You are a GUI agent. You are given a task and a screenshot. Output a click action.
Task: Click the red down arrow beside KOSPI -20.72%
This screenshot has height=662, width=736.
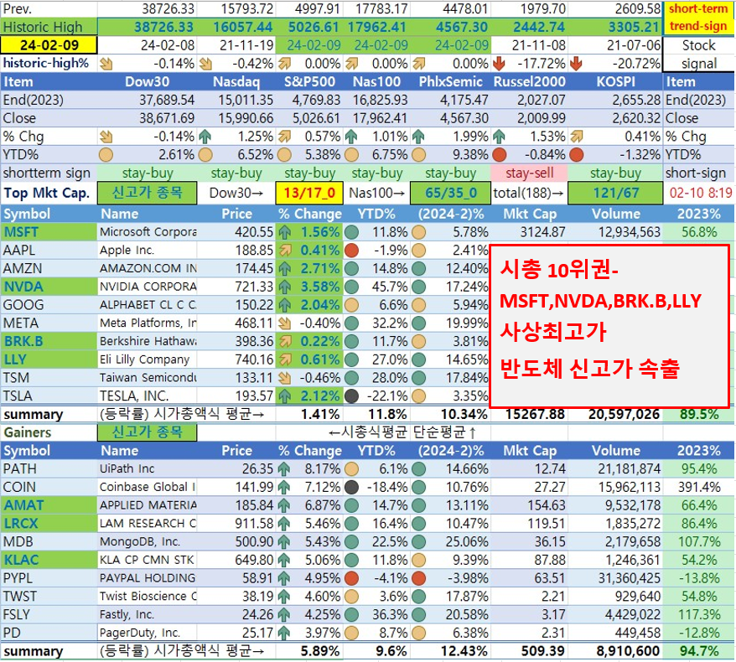tap(576, 64)
